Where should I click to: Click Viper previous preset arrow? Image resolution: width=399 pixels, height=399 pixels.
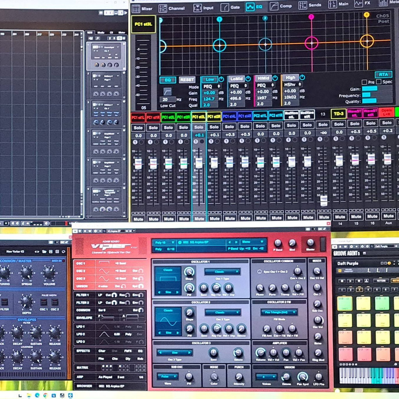tap(230, 242)
